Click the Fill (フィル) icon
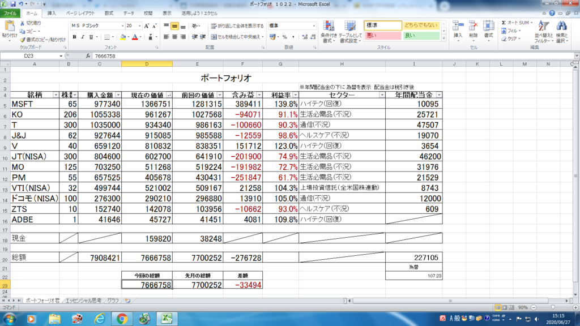 pyautogui.click(x=504, y=31)
